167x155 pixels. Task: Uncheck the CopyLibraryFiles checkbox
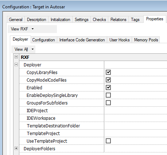tap(108, 72)
